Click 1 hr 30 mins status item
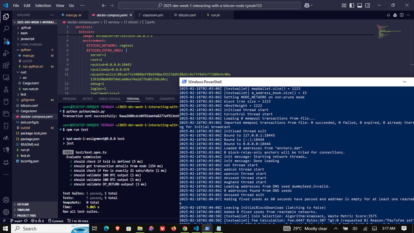The width and height of the screenshot is (414, 233). click(x=78, y=221)
